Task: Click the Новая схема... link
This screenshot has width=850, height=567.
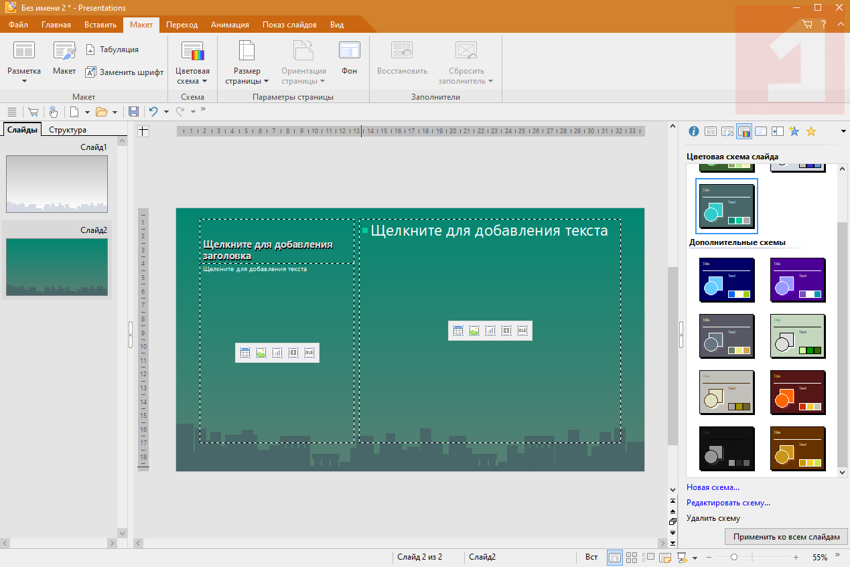Action: (x=713, y=487)
